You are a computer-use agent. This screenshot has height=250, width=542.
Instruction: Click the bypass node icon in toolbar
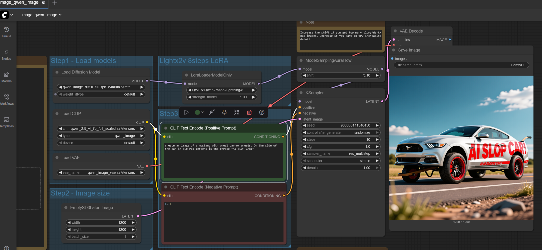pyautogui.click(x=212, y=112)
